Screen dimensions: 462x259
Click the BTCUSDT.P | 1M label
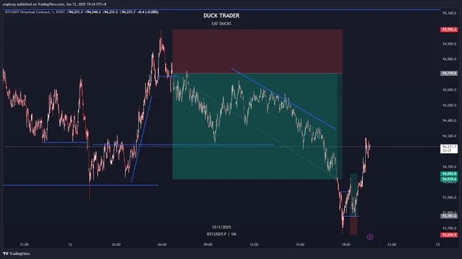pos(221,235)
